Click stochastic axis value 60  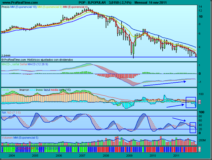[200, 121]
